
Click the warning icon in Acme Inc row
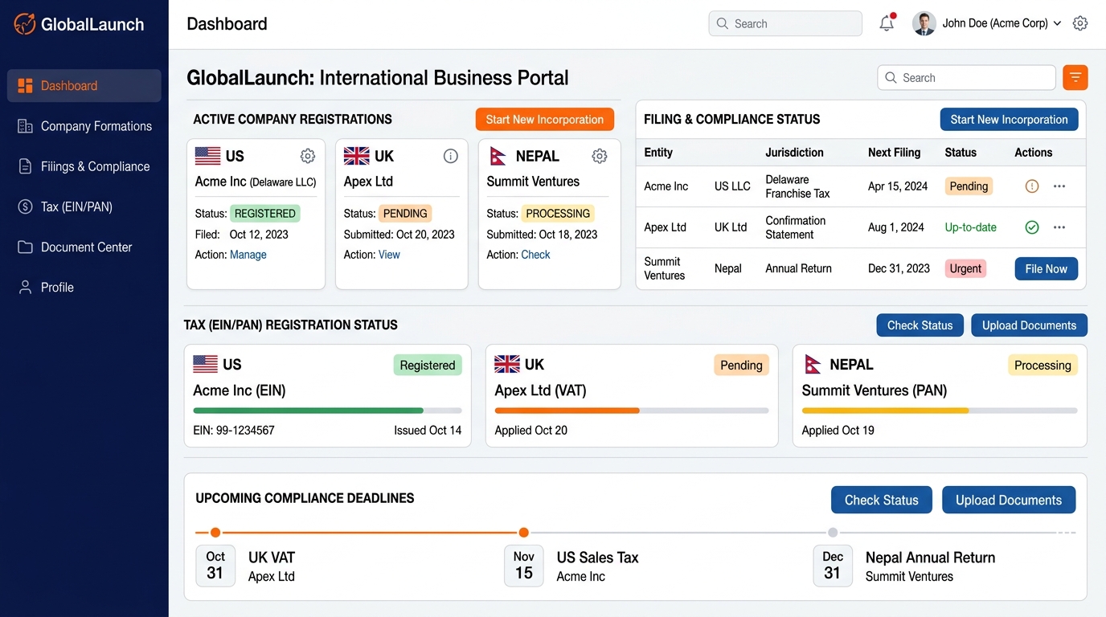point(1032,186)
